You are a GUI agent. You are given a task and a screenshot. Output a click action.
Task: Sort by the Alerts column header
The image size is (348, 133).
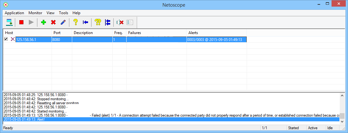(x=217, y=33)
